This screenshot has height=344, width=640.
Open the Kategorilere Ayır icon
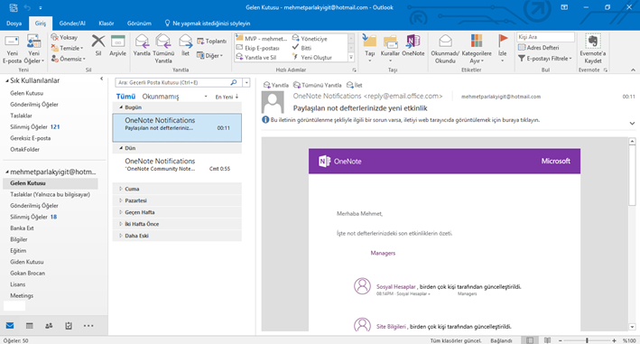point(477,49)
